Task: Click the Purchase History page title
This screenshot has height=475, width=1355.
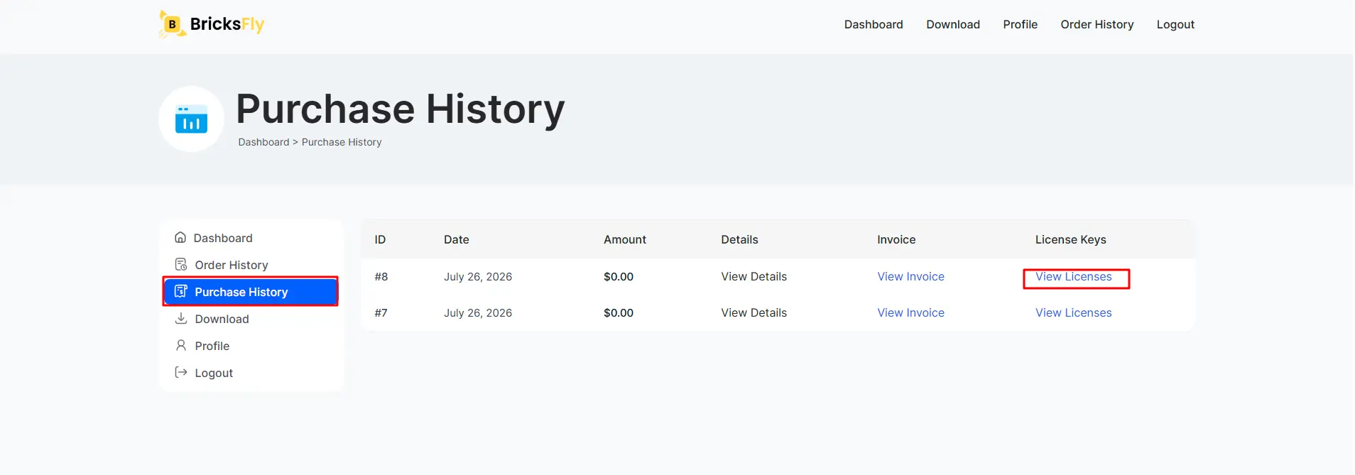Action: point(400,109)
